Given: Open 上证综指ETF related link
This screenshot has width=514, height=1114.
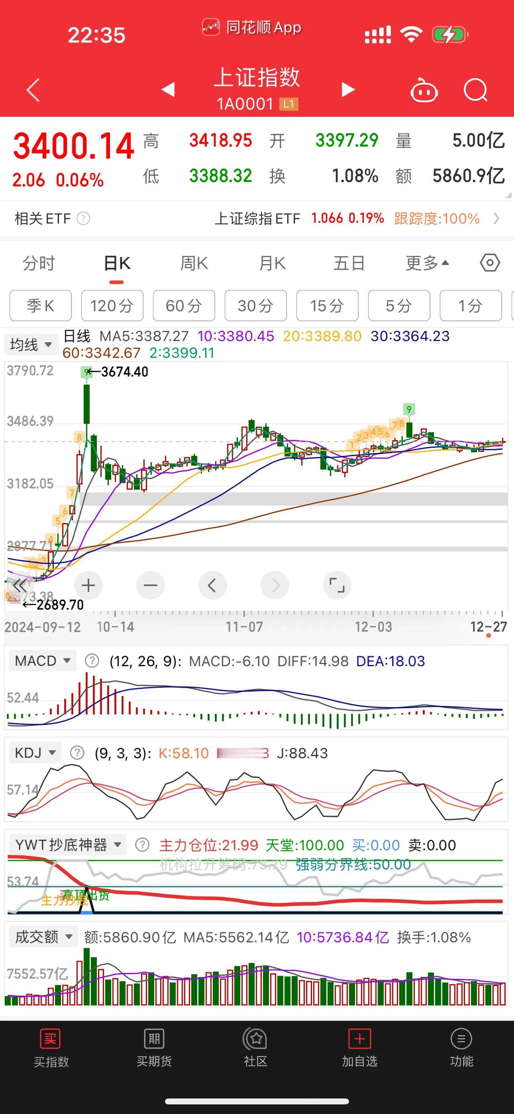Looking at the screenshot, I should tap(258, 218).
